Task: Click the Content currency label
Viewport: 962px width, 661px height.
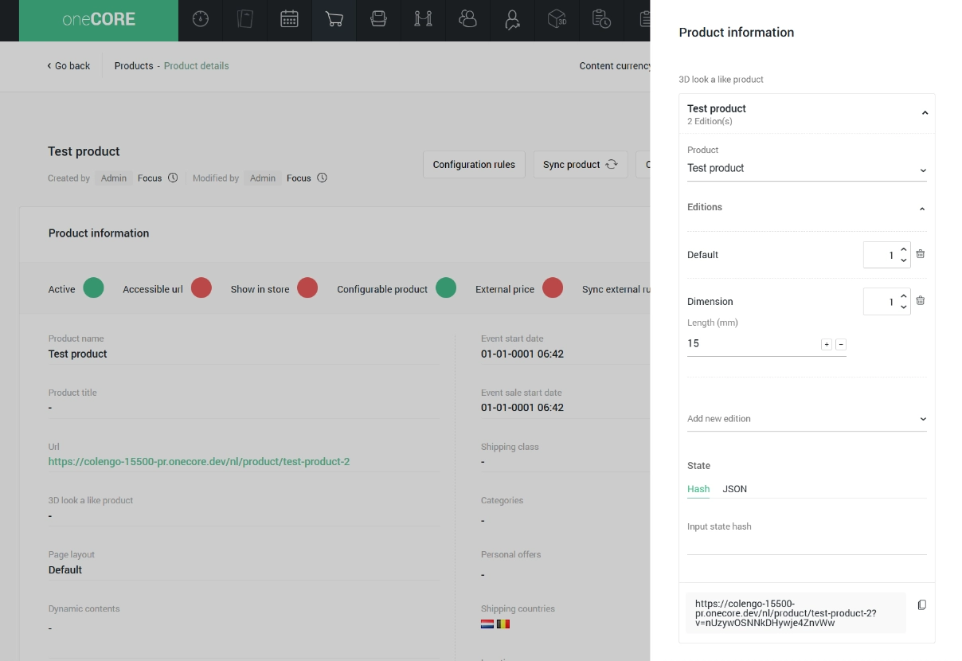Action: point(615,66)
